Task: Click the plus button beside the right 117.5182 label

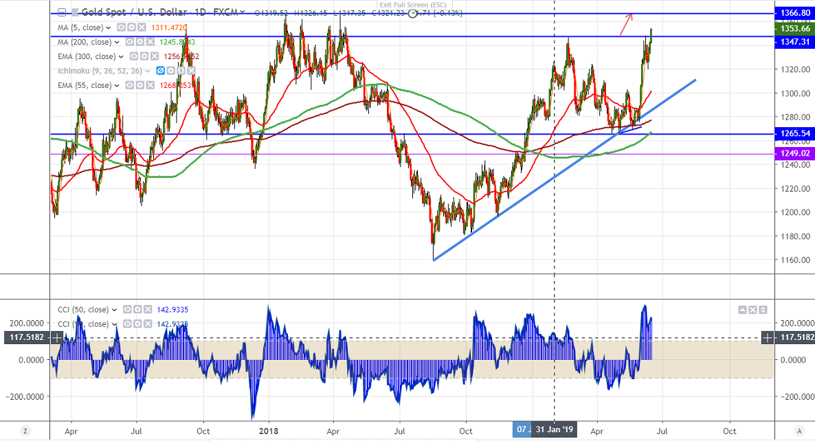Action: coord(767,338)
